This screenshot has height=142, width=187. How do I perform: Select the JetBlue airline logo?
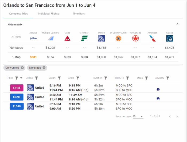33,38
